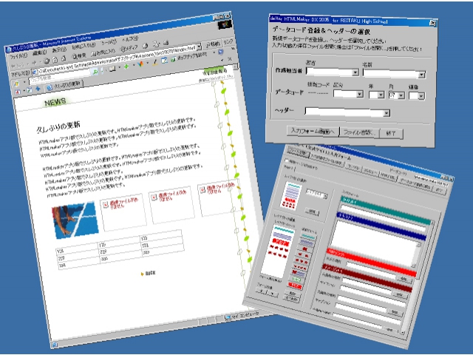Screen dimensions: 473x355
Task: Click the ファイルを開く button in the dialog
Action: coord(359,132)
